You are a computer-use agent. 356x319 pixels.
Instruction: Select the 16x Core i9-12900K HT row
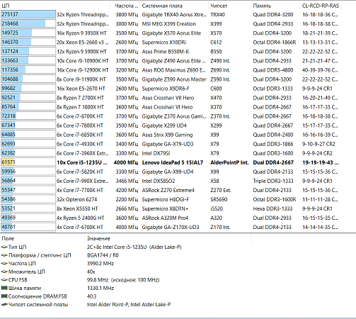click(x=171, y=70)
